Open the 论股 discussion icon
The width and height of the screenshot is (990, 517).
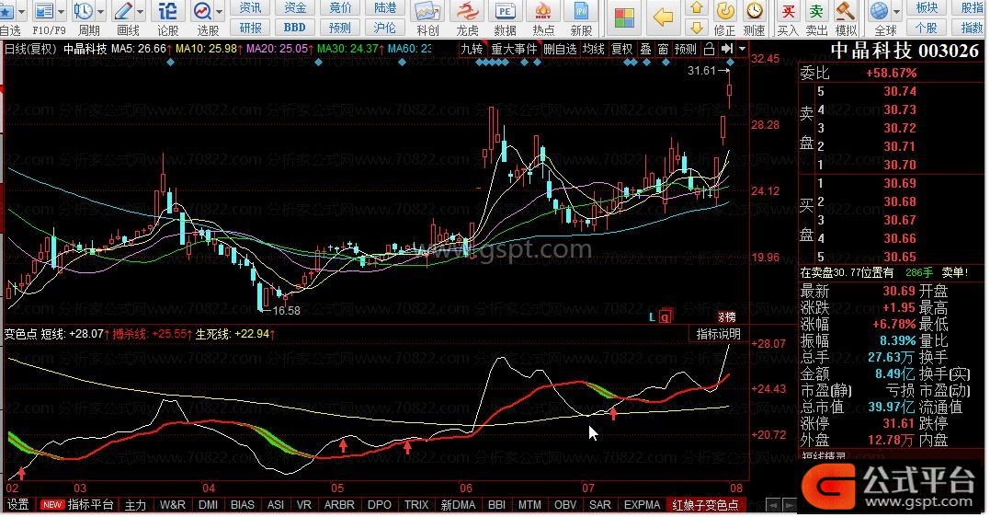tap(167, 11)
